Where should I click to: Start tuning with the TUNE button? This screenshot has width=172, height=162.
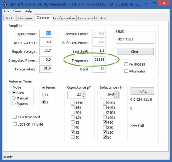[x=142, y=91]
